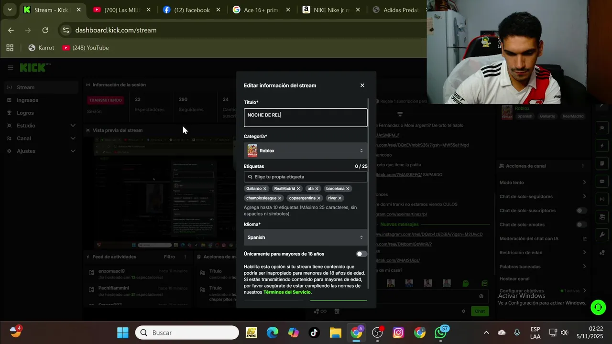Remove the copaargentina tag
612x344 pixels.
coord(318,198)
